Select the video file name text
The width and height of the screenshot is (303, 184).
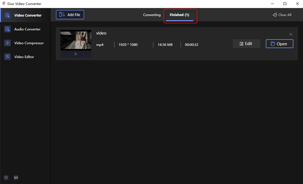coord(101,33)
